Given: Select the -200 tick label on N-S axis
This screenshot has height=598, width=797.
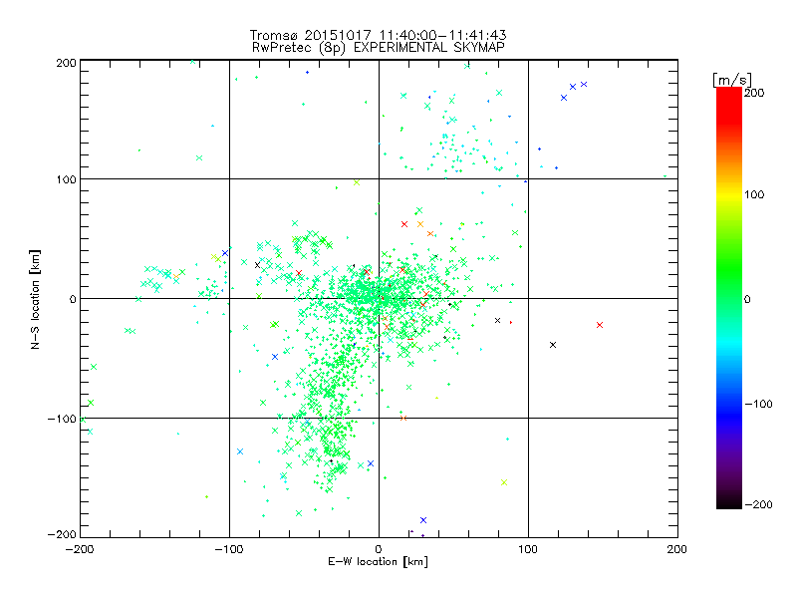Looking at the screenshot, I should tap(62, 534).
